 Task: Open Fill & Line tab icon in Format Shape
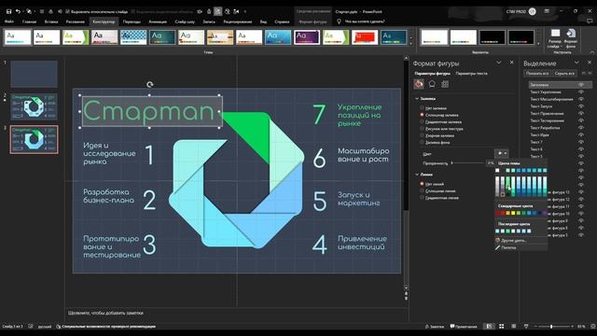419,84
